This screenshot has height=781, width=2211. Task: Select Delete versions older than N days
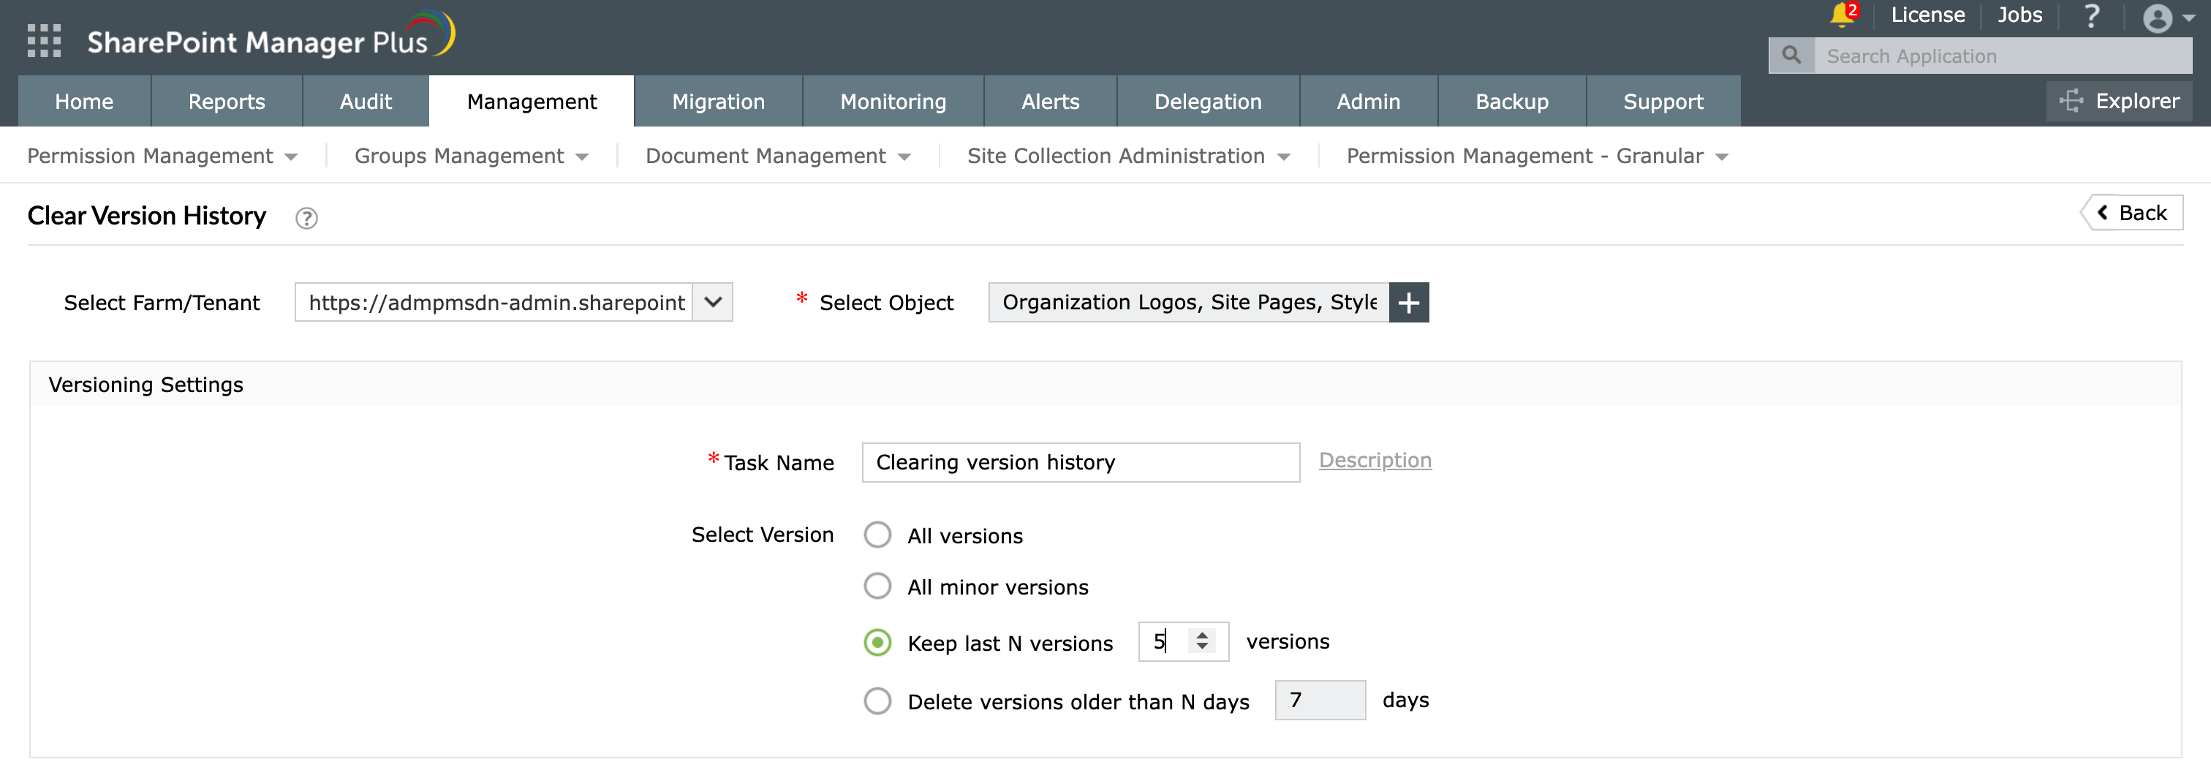point(877,701)
